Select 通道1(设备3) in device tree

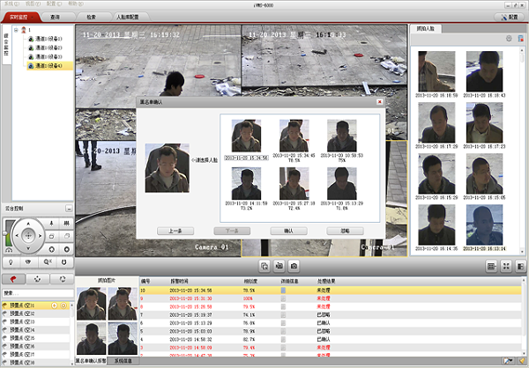click(48, 55)
